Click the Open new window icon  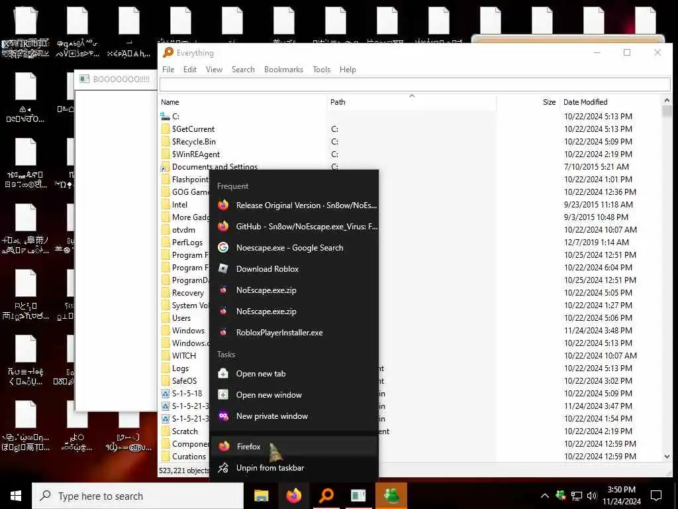pos(223,395)
